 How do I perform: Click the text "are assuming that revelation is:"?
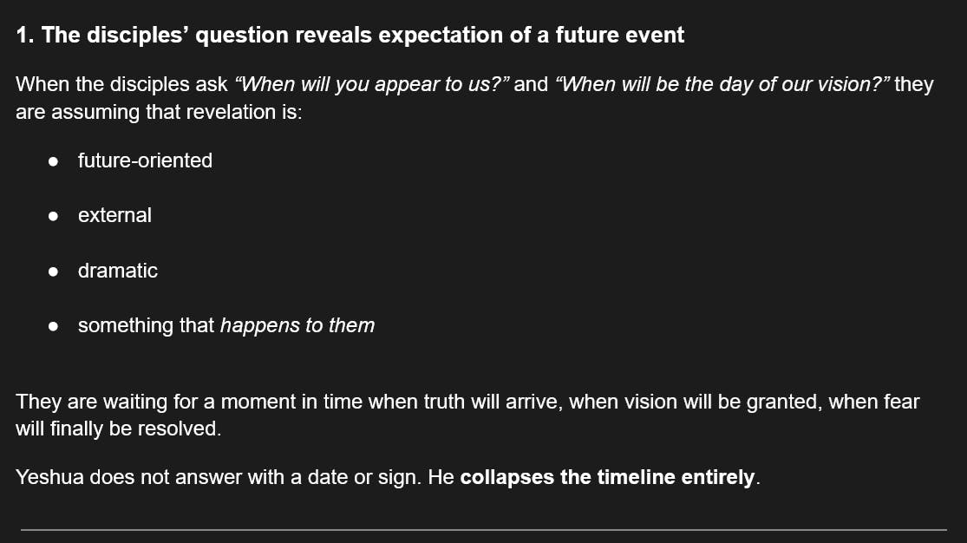click(159, 112)
